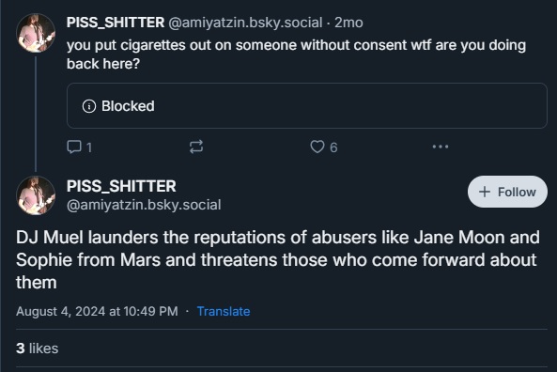Open the parent post's PISS_SHITTER avatar

click(x=36, y=33)
